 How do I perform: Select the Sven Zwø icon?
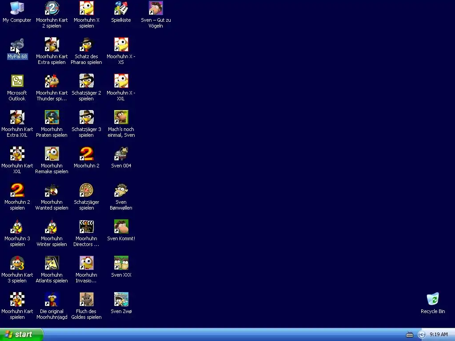(x=121, y=299)
